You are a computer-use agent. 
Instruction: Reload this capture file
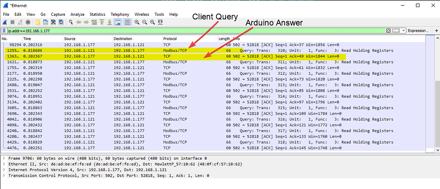coord(61,22)
